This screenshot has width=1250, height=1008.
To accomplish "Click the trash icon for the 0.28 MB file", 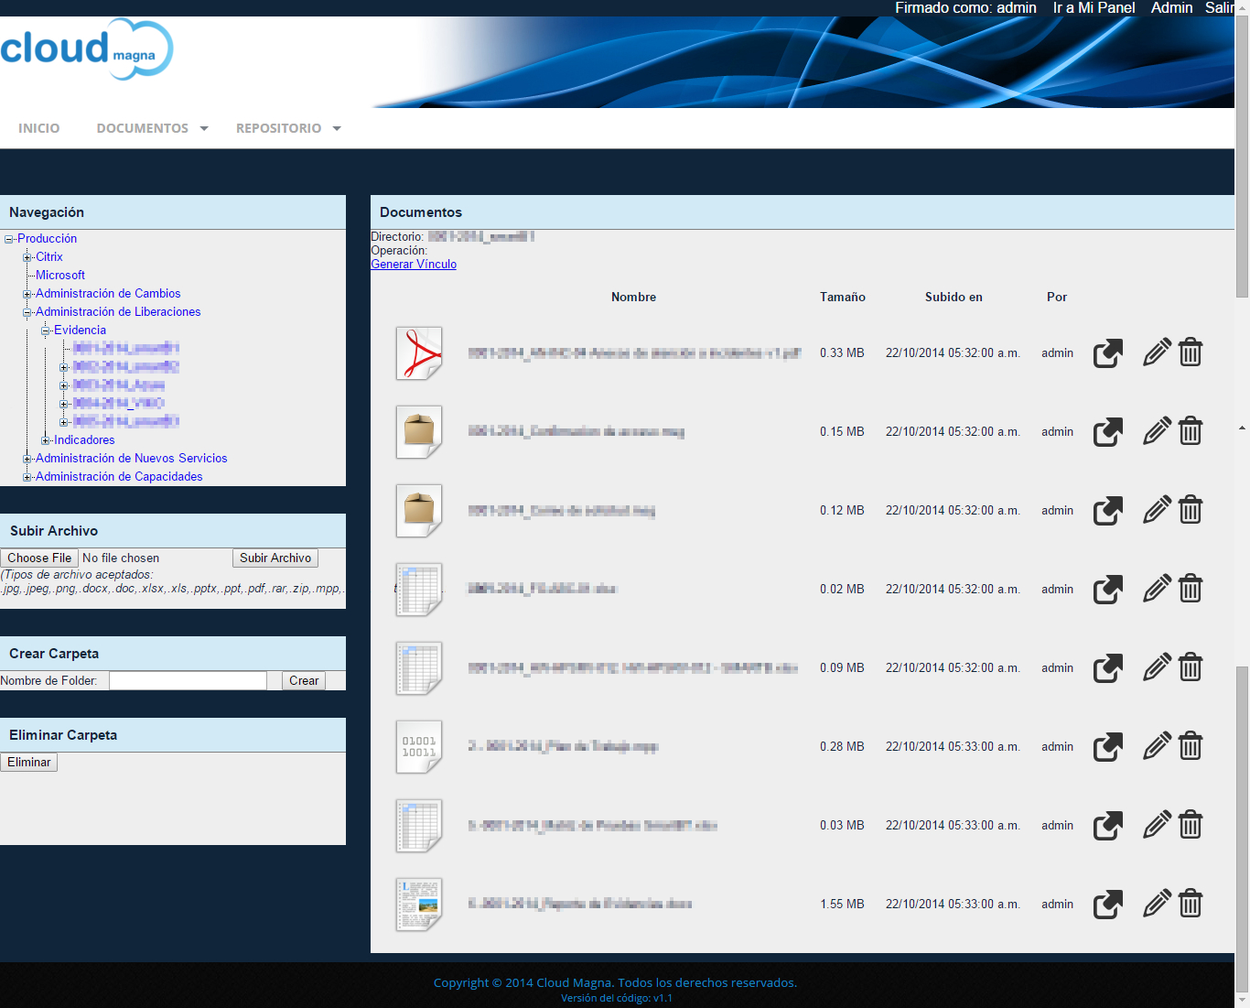I will point(1191,746).
